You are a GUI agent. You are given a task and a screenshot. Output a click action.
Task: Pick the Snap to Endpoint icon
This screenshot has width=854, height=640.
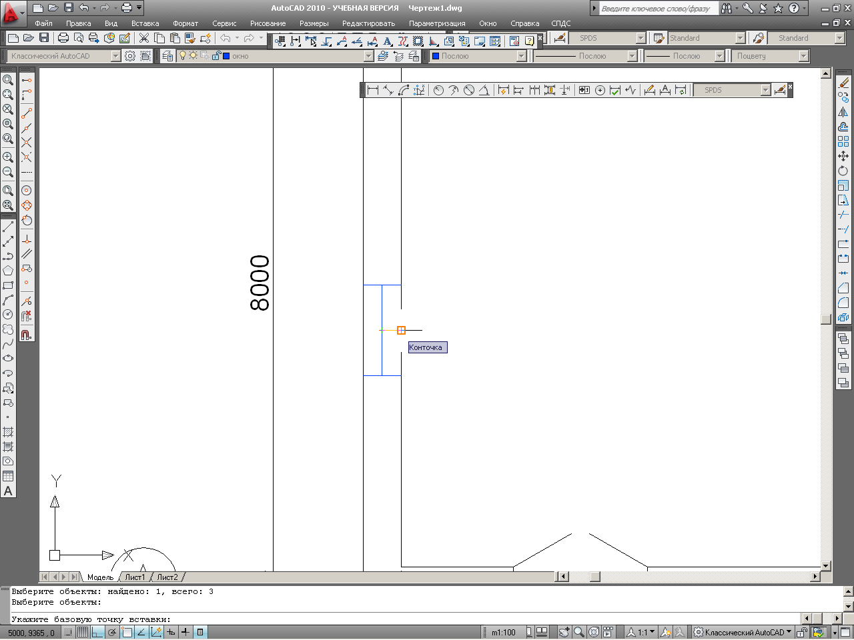(x=27, y=113)
